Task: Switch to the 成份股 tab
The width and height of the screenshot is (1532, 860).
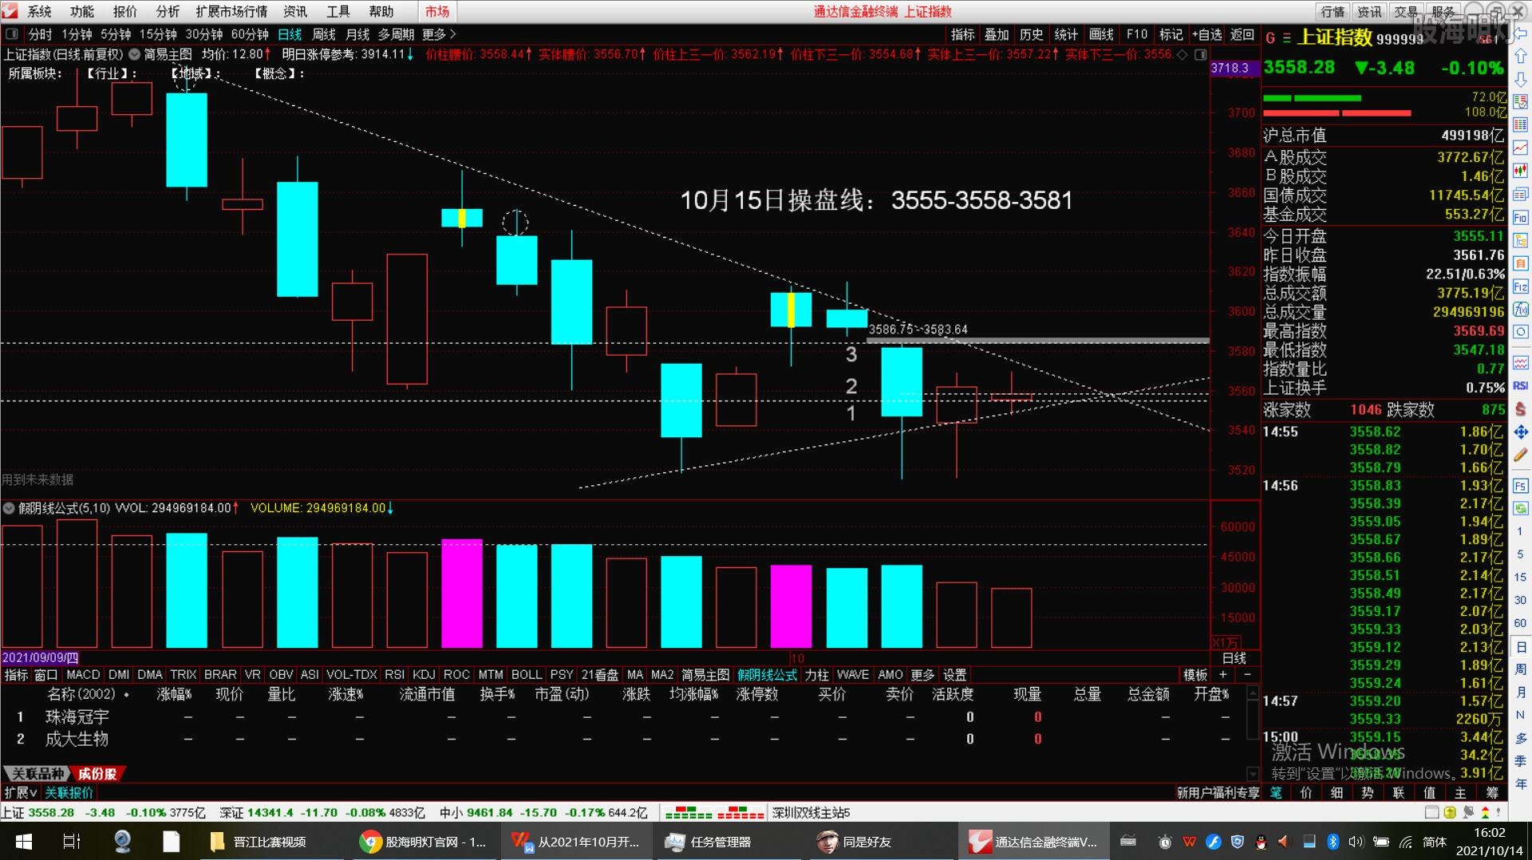Action: click(x=97, y=774)
